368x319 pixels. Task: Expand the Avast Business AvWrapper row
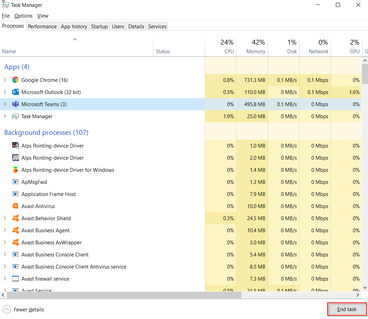[5, 242]
